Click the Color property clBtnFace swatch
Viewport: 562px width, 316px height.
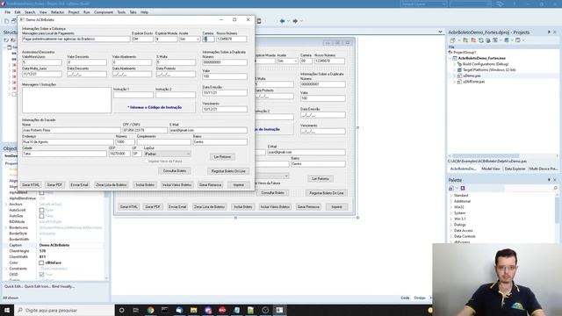[x=41, y=263]
